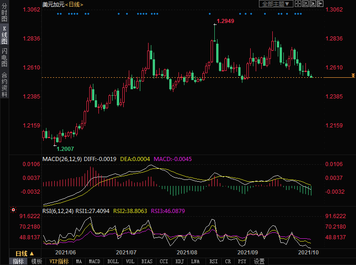Switch to the 分时图 side tab
The width and height of the screenshot is (356, 265).
pos(4,12)
